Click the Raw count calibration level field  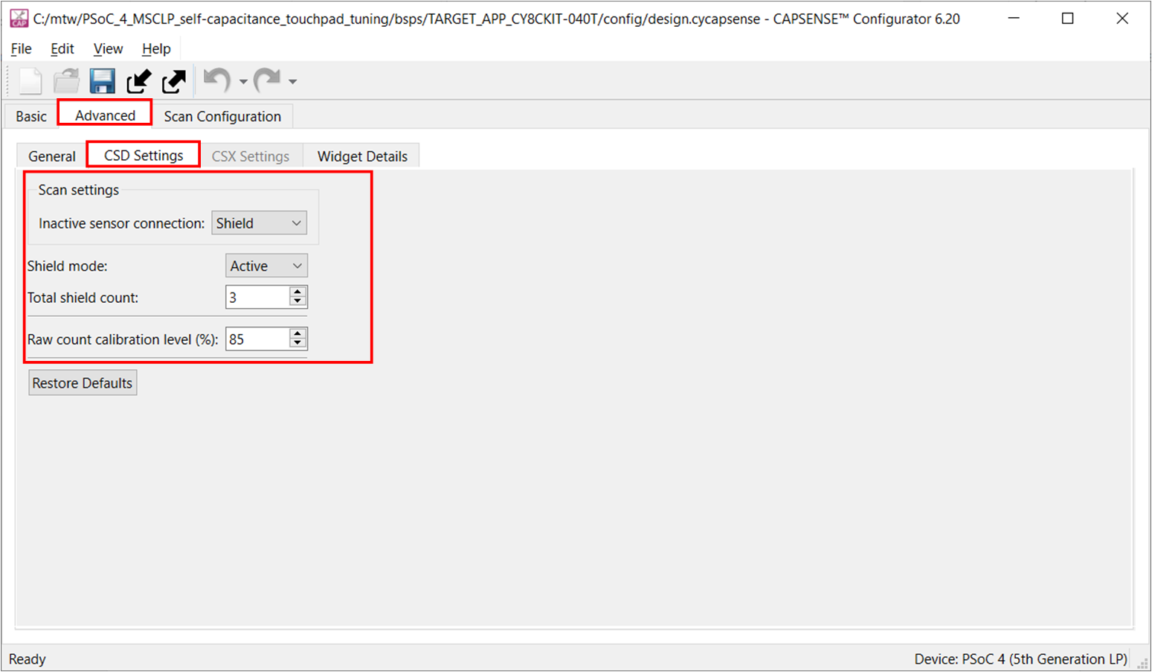[257, 339]
